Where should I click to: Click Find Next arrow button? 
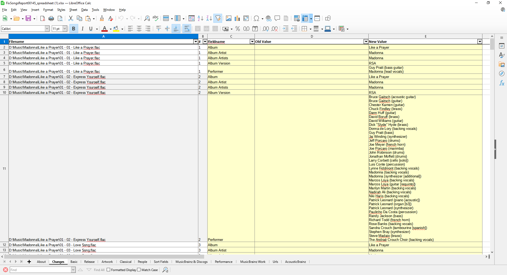(x=89, y=270)
